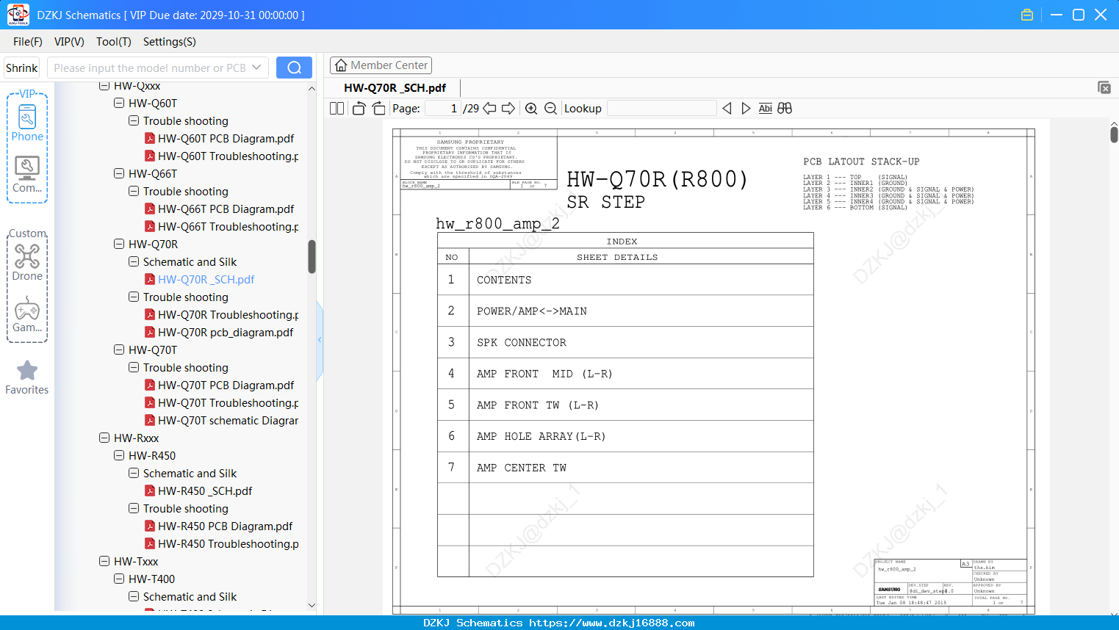Select HW-Q70R _SCH.pdf in tree
1119x630 pixels.
[x=199, y=280]
